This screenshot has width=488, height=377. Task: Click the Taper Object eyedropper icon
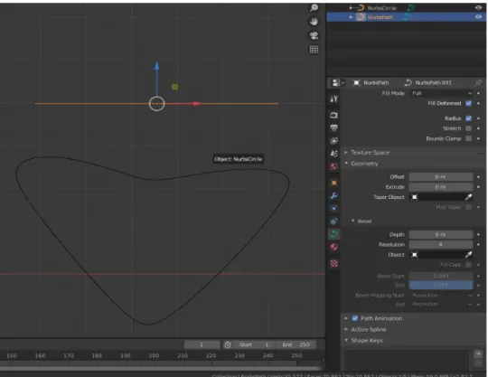click(468, 197)
